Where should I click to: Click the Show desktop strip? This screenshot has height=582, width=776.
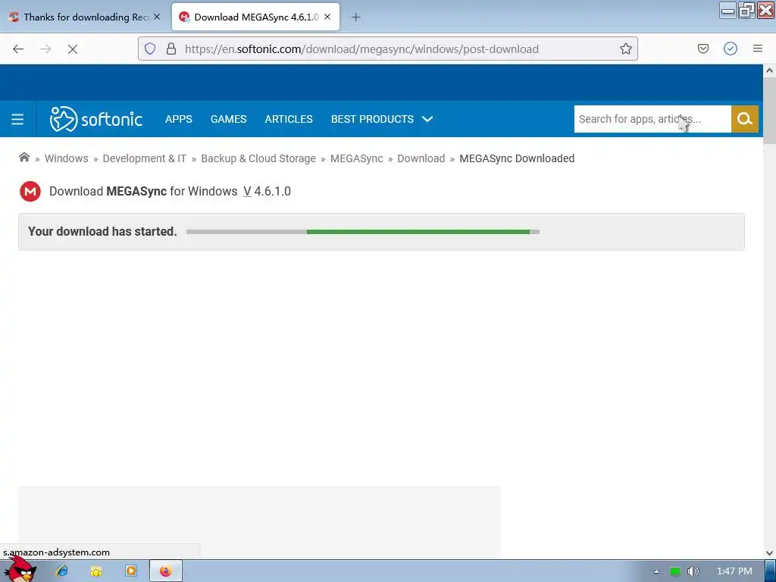click(771, 571)
